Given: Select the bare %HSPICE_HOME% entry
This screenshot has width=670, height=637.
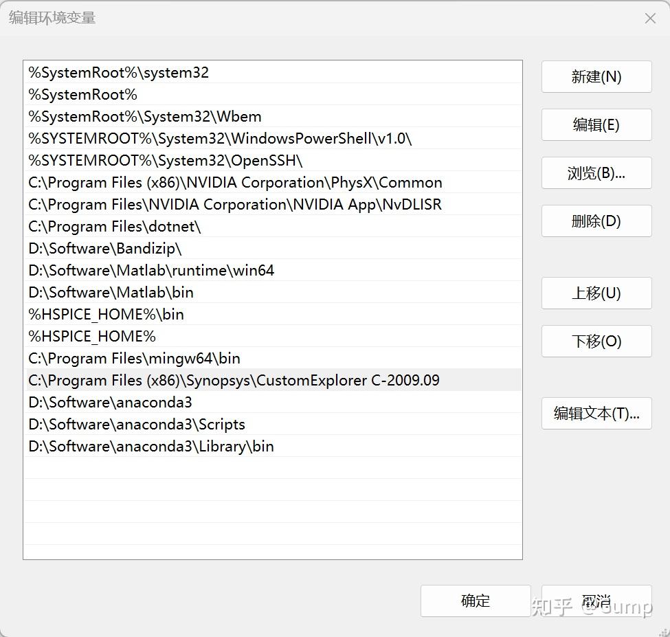Looking at the screenshot, I should 273,337.
